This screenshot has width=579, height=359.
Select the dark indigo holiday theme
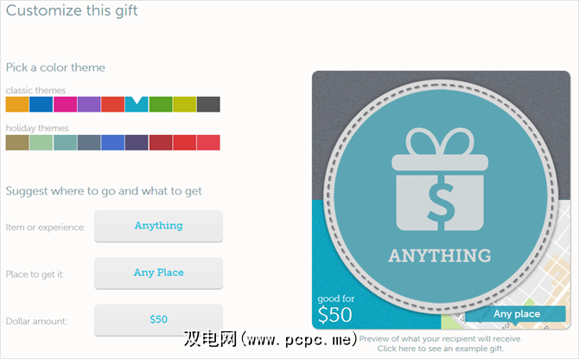[x=137, y=143]
